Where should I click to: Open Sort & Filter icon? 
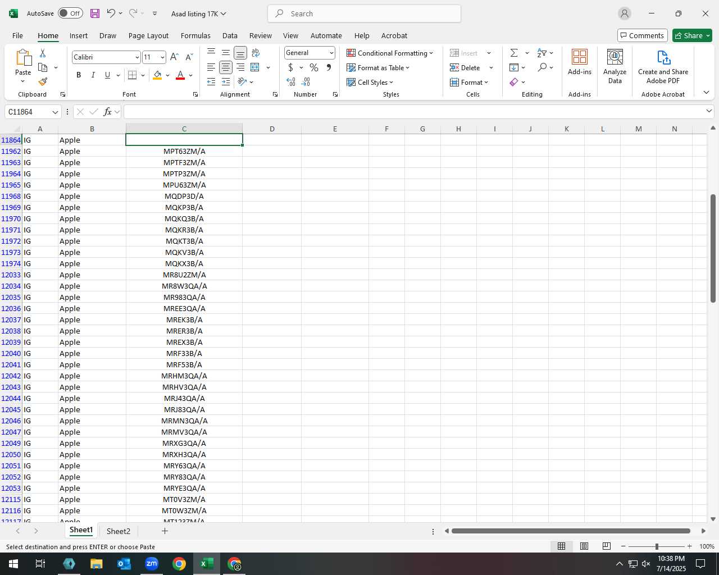pyautogui.click(x=542, y=53)
